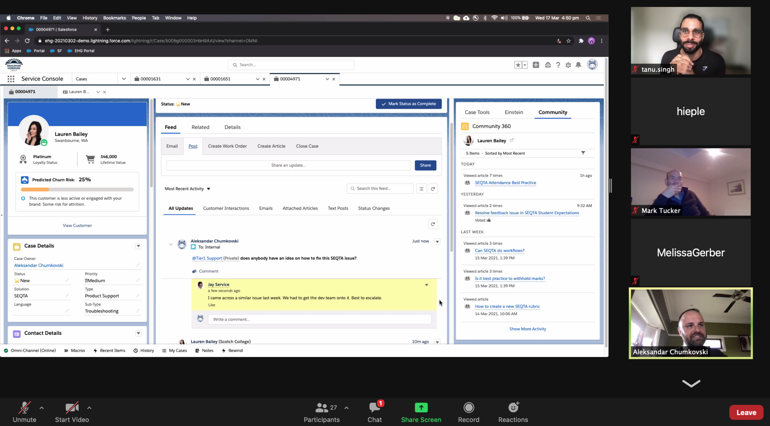Click the global create plus icon

(536, 65)
